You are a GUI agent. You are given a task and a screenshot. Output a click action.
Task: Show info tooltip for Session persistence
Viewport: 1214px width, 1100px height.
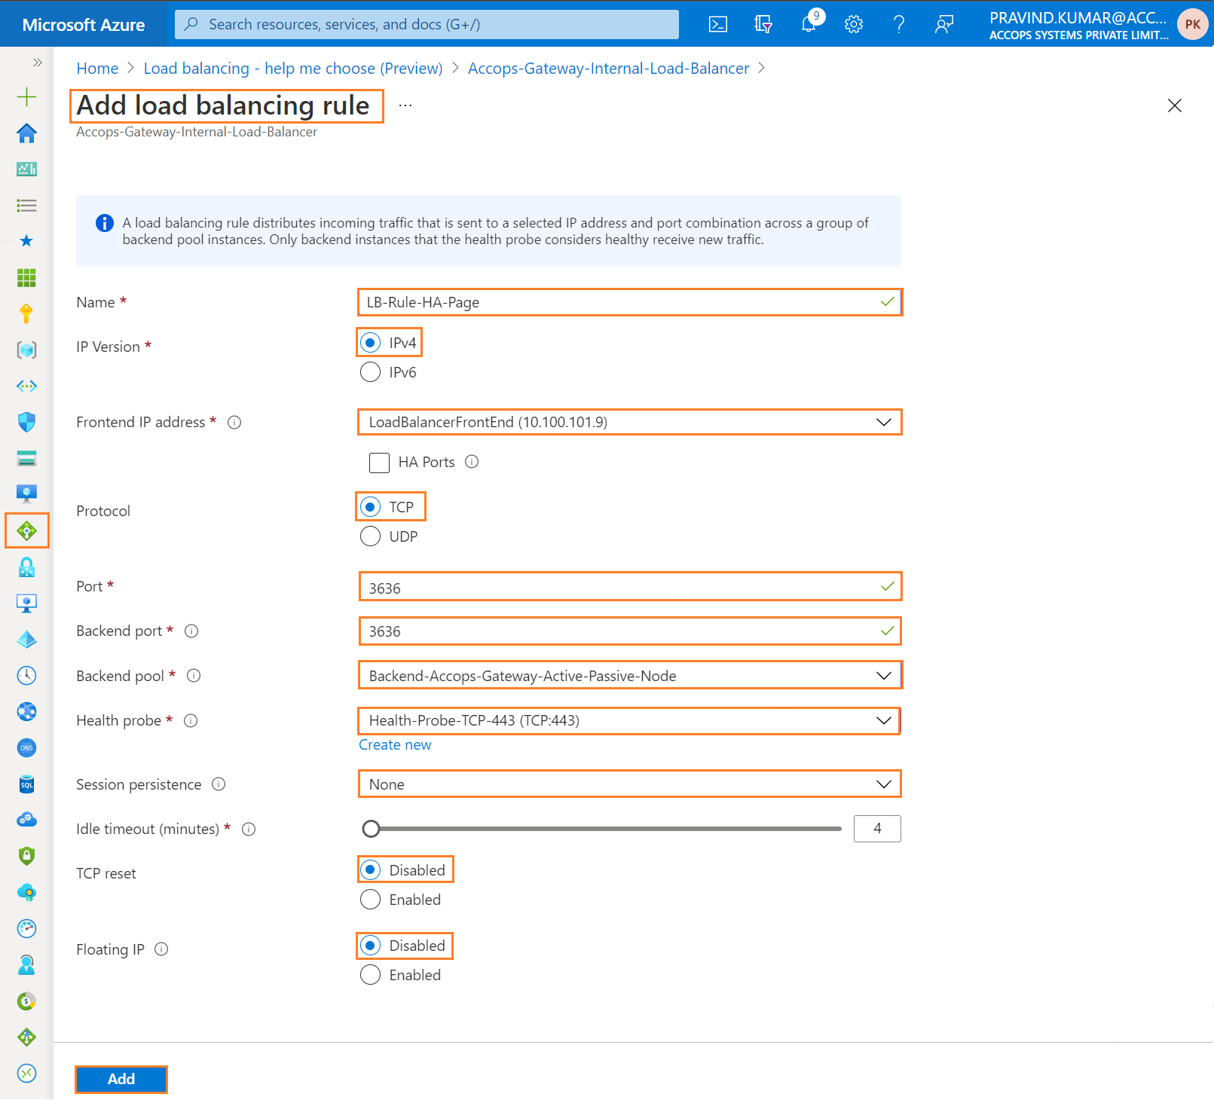click(x=219, y=784)
